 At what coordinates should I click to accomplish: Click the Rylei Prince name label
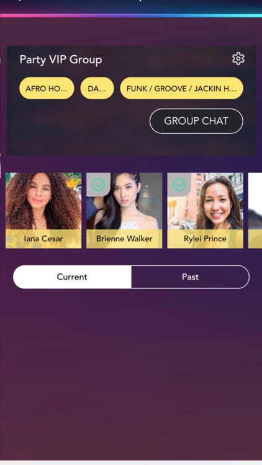206,239
